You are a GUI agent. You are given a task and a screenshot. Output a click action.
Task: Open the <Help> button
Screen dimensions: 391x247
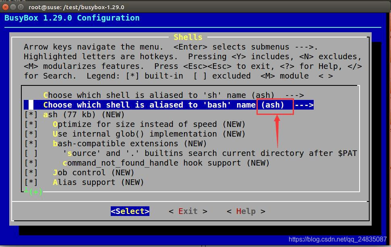[246, 211]
